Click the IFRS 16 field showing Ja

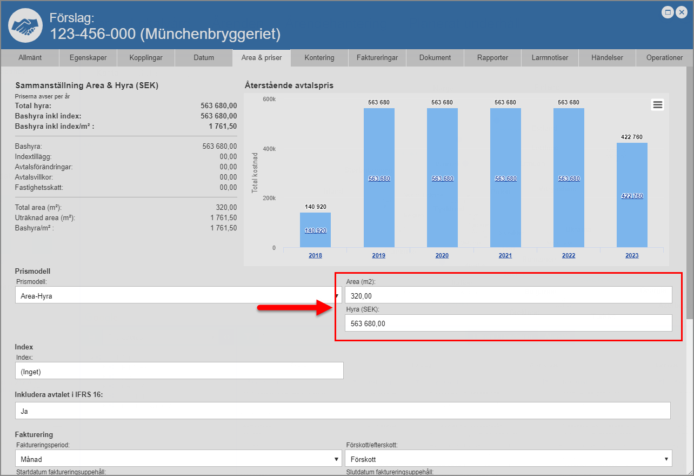coord(343,411)
